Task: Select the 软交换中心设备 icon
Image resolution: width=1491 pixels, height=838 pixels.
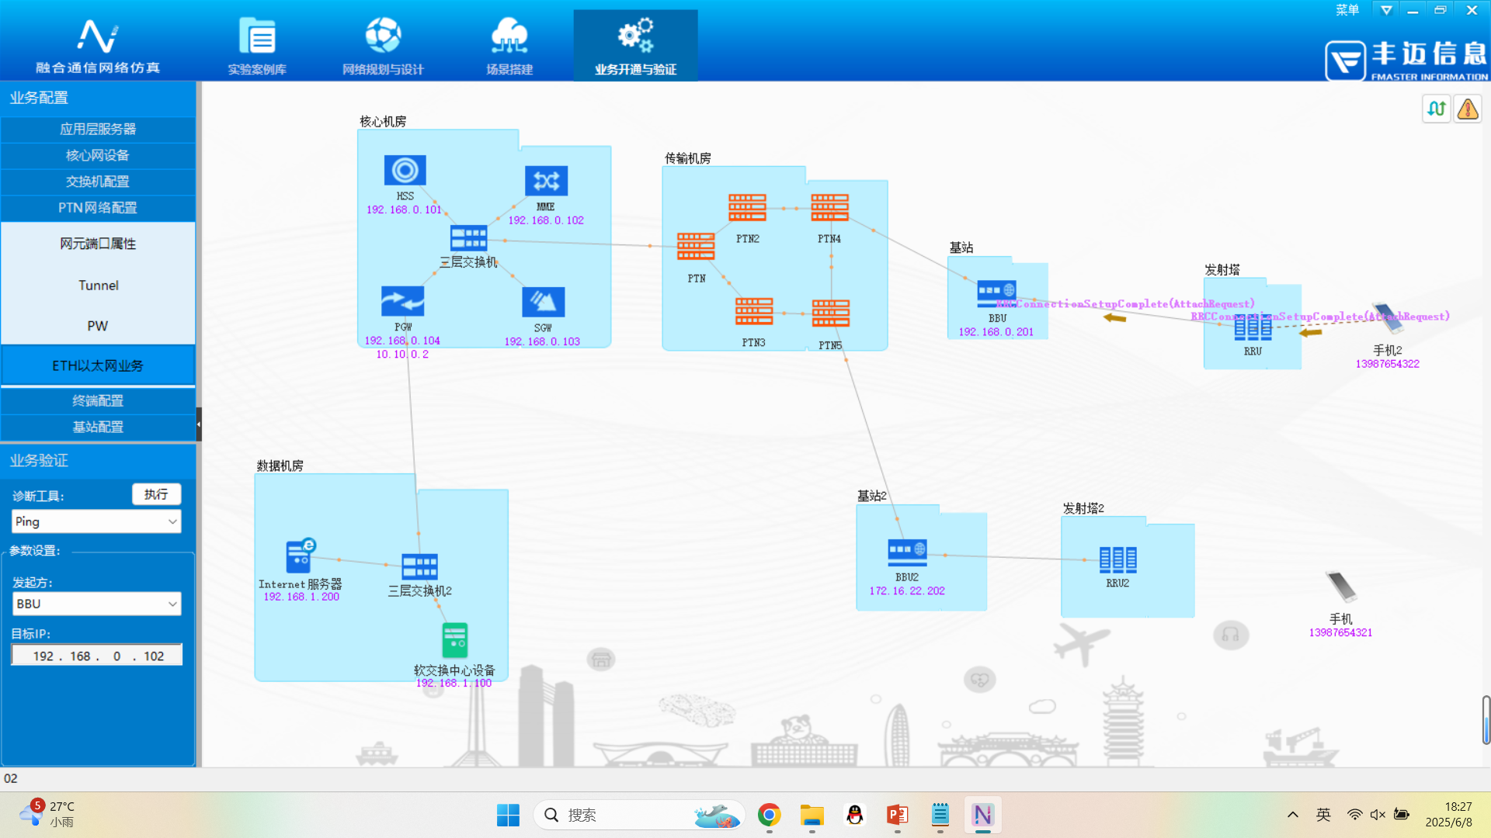Action: click(x=454, y=641)
